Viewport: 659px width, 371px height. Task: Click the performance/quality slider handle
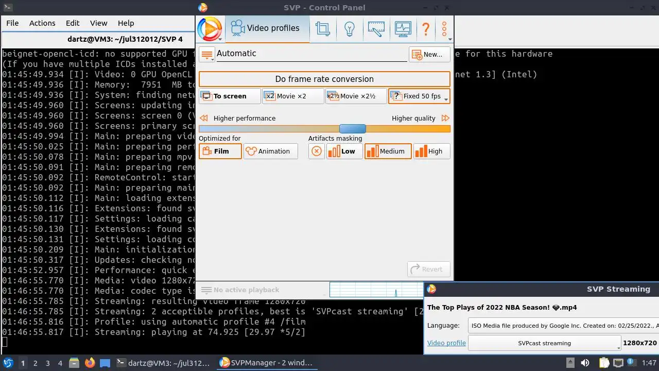[x=353, y=129]
